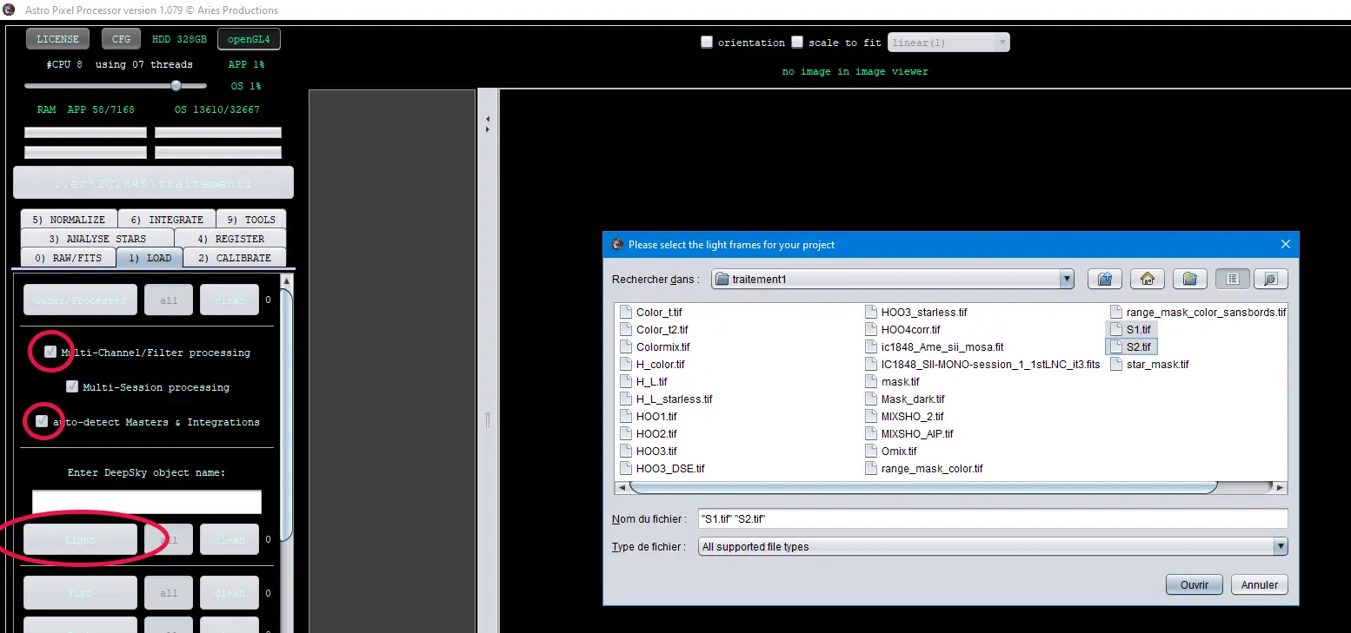
Task: Click 'all' in the Other/Processed row
Action: click(x=169, y=300)
